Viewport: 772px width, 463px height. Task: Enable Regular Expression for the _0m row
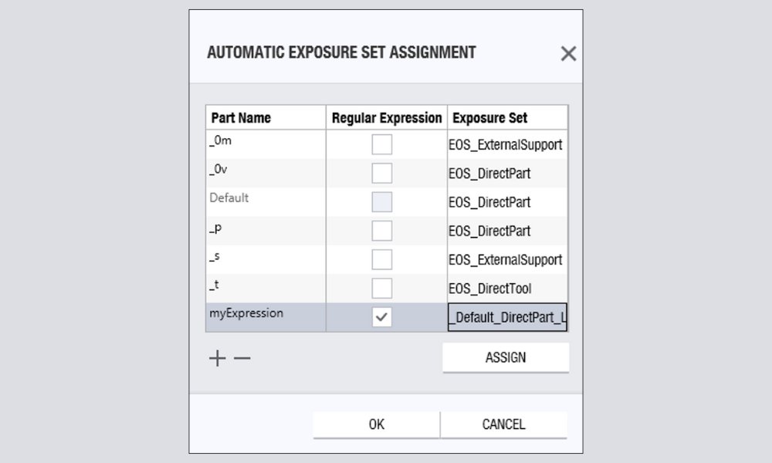[381, 144]
